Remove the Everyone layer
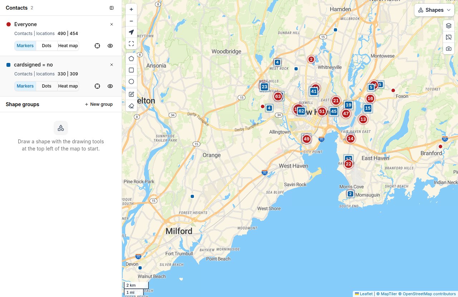 click(x=112, y=24)
